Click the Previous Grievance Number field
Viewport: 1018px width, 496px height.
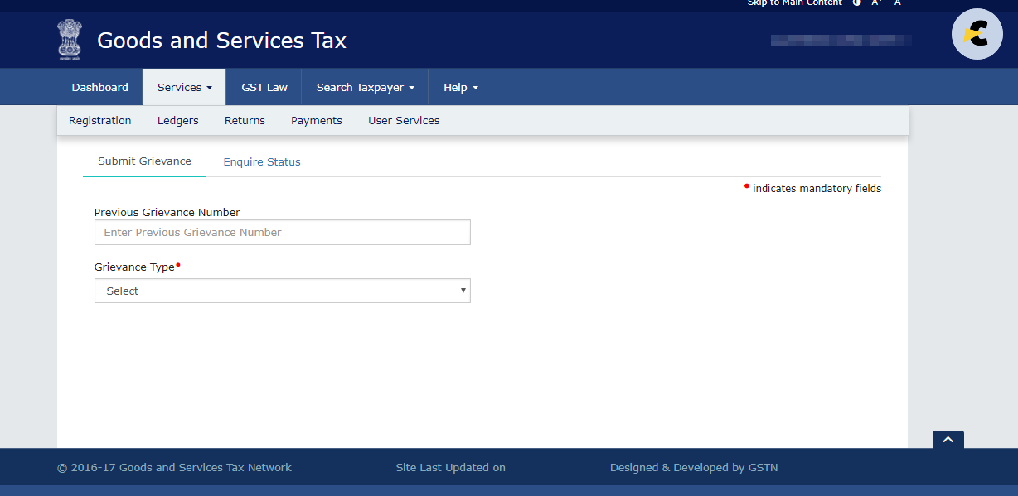(283, 233)
